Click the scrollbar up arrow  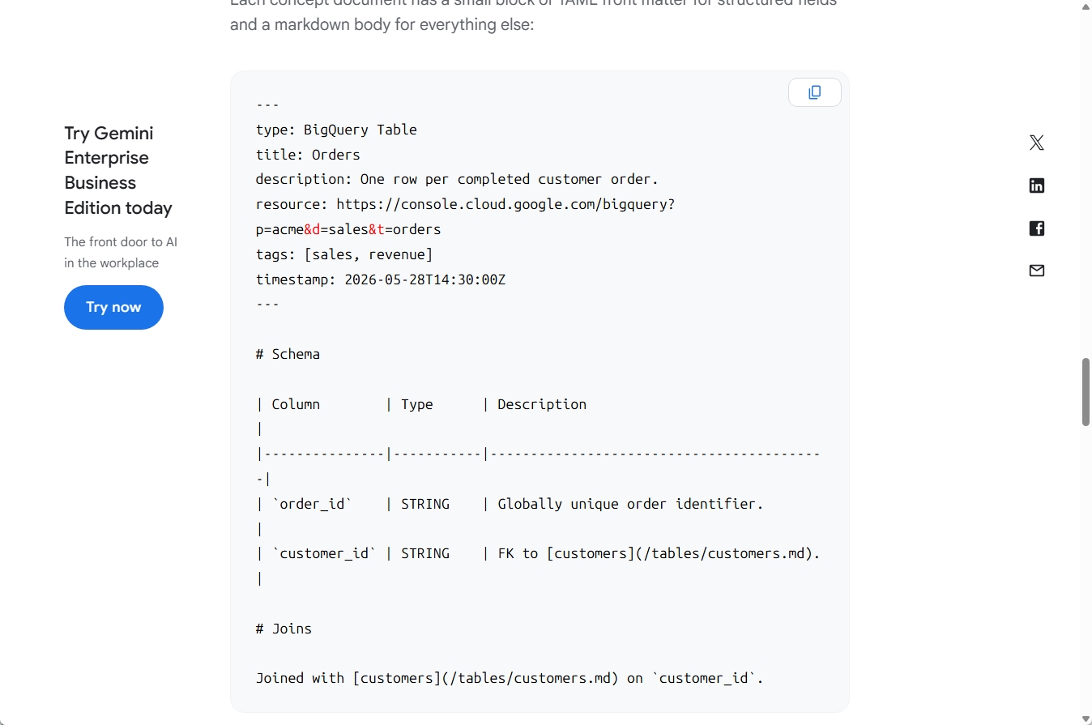pyautogui.click(x=1086, y=6)
